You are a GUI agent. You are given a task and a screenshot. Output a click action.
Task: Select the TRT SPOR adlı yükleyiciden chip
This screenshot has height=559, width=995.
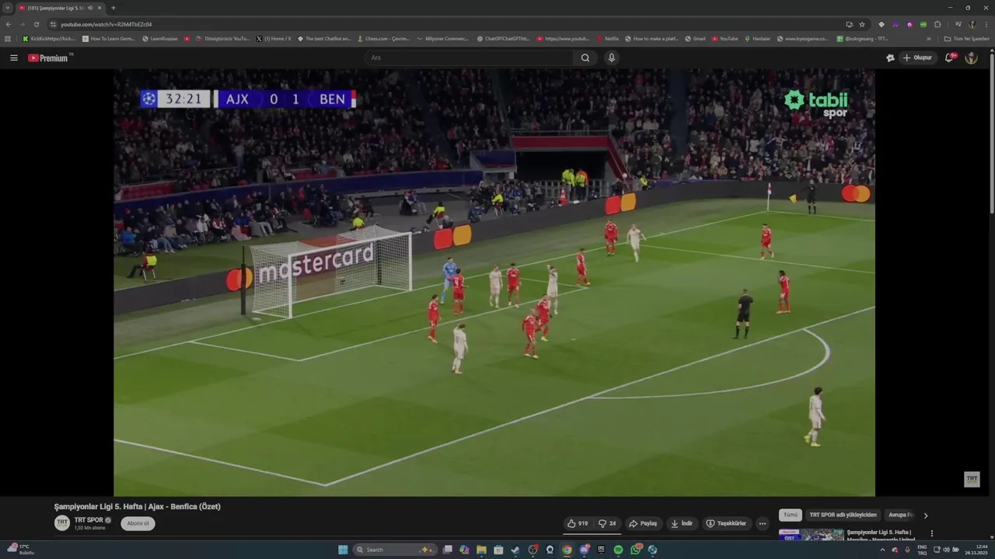(843, 515)
